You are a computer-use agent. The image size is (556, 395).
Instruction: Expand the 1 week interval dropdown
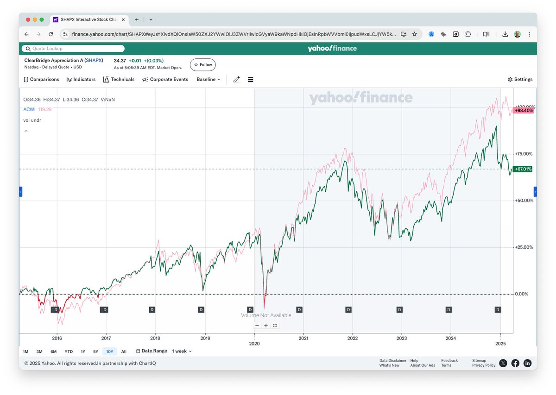(x=182, y=351)
